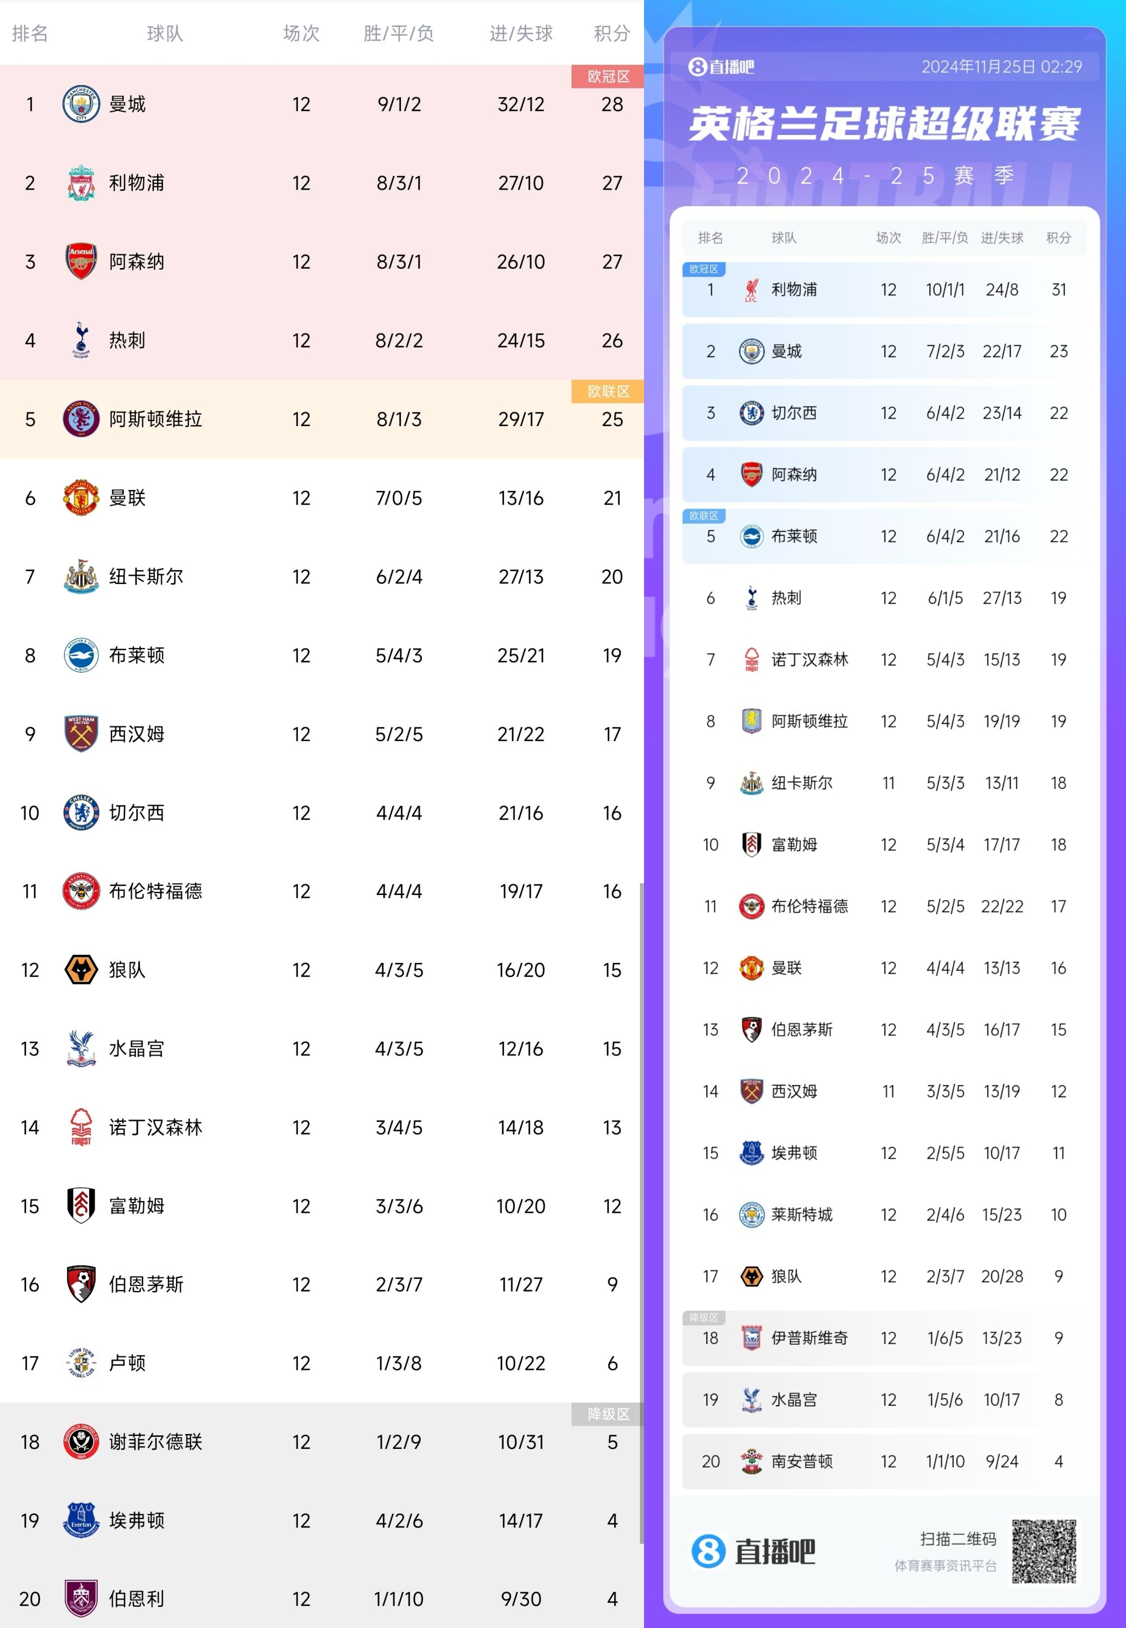Open 诺丁汉森林 team name in right table

[809, 660]
